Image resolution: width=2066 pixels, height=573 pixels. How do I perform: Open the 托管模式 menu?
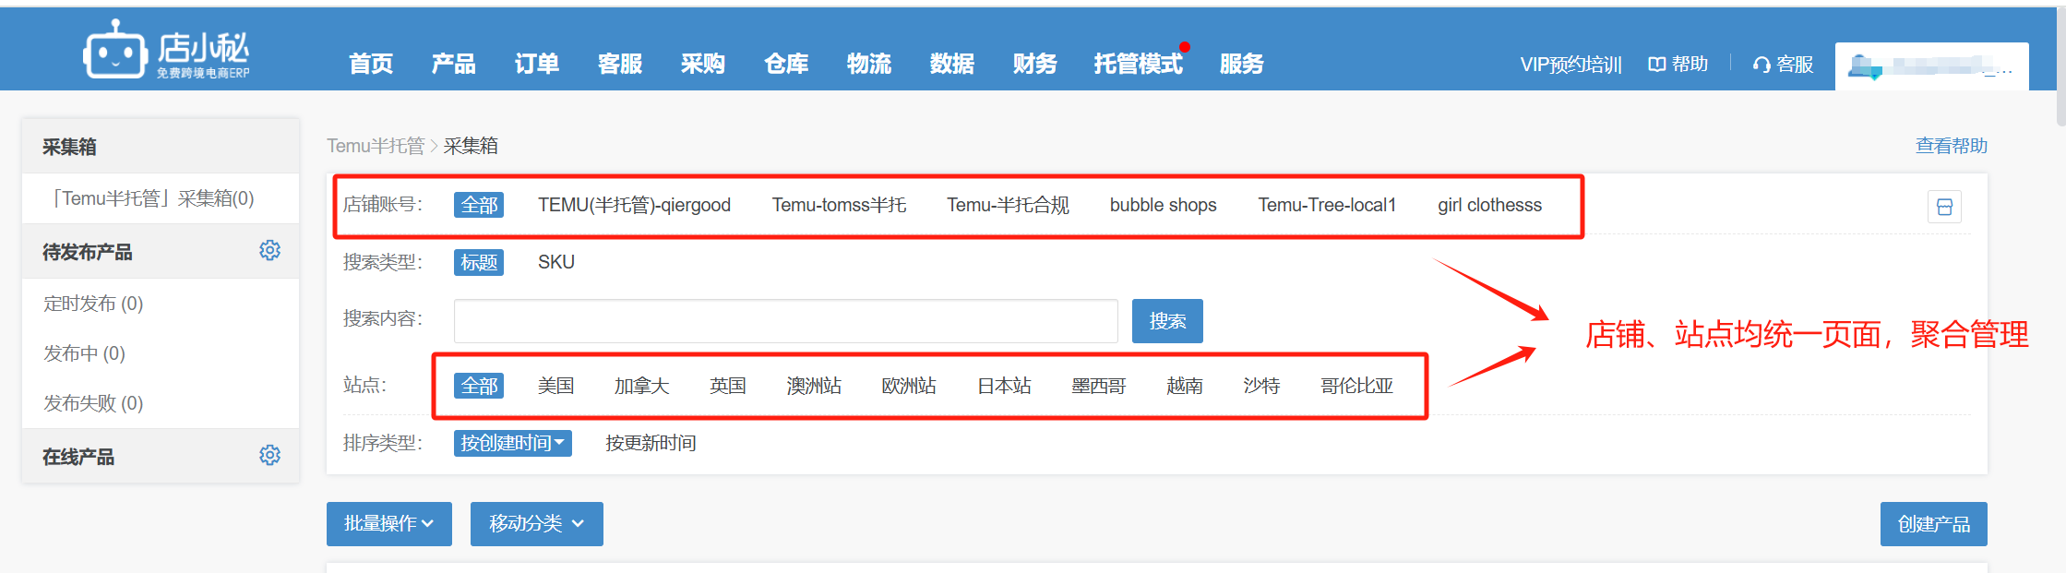point(1139,64)
